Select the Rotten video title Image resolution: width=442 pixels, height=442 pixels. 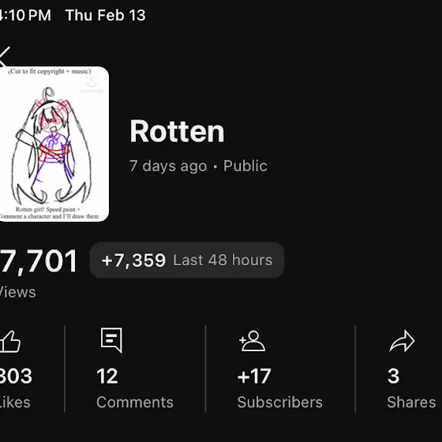[x=177, y=131]
